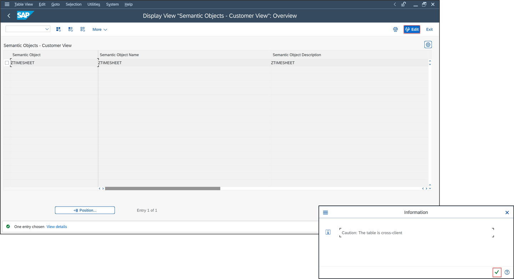Click the 'One entry chosen' status message
Viewport: 514px width, 279px height.
[29, 226]
